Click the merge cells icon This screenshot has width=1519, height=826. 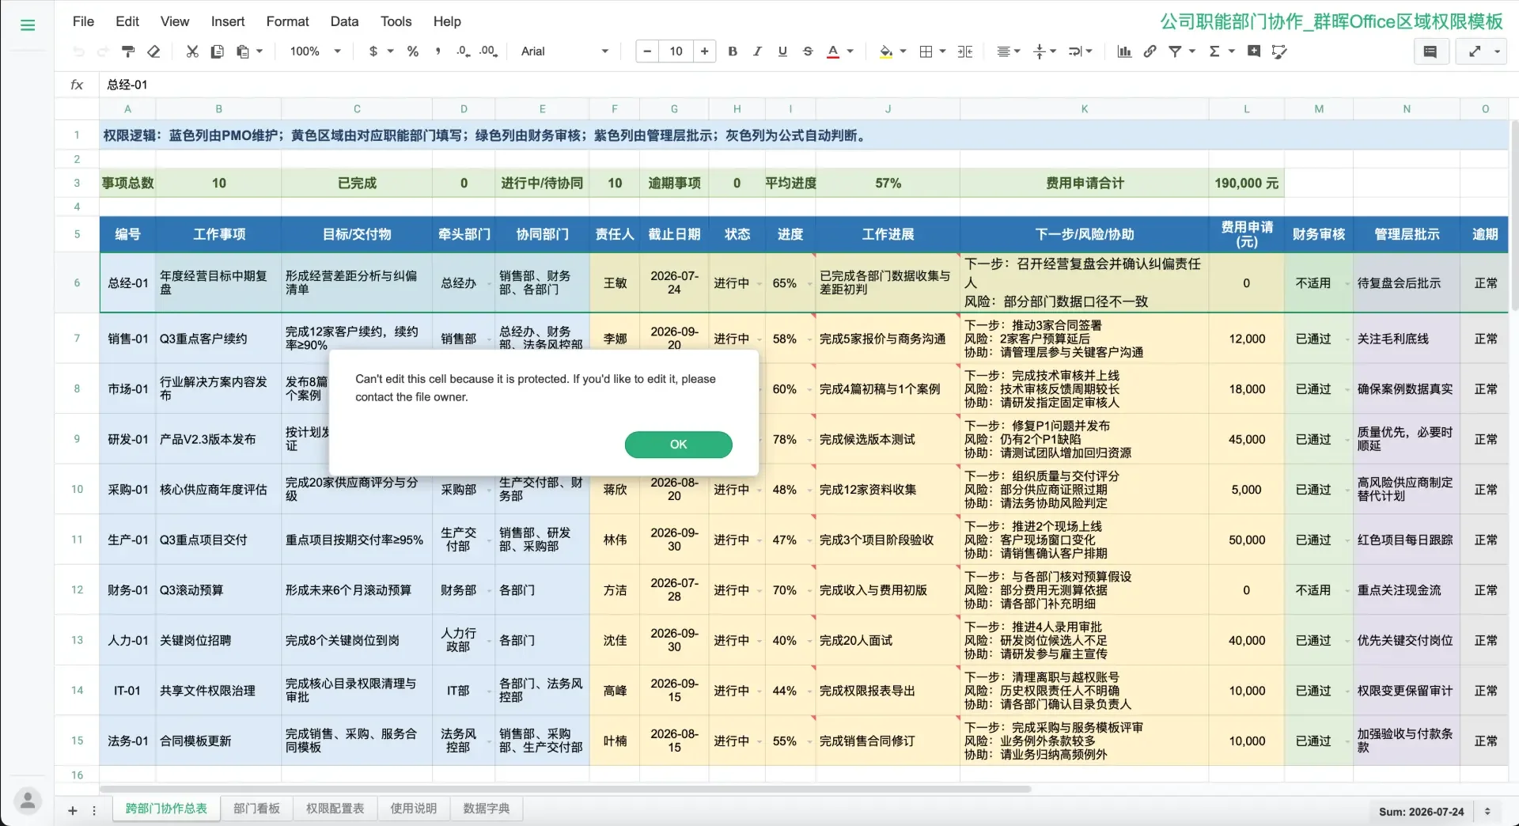coord(965,51)
